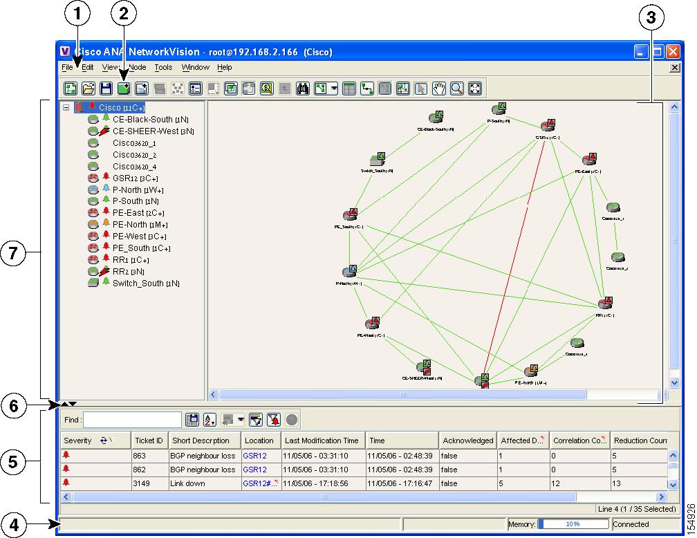The height and width of the screenshot is (538, 697).
Task: Select GSR12 device in the tree
Action: 135,178
